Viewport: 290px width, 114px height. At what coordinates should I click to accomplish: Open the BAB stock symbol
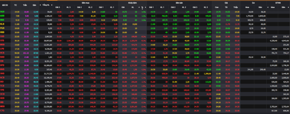(2, 57)
